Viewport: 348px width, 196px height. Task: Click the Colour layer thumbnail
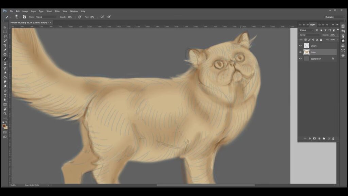(307, 52)
